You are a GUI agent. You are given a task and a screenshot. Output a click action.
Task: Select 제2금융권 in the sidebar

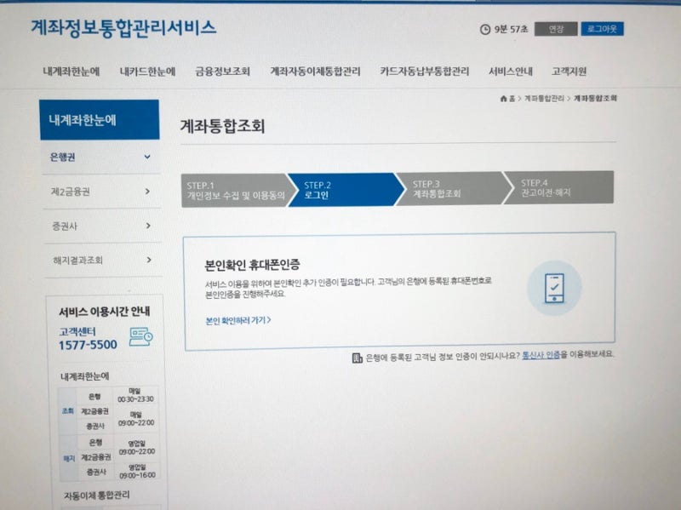pos(71,192)
